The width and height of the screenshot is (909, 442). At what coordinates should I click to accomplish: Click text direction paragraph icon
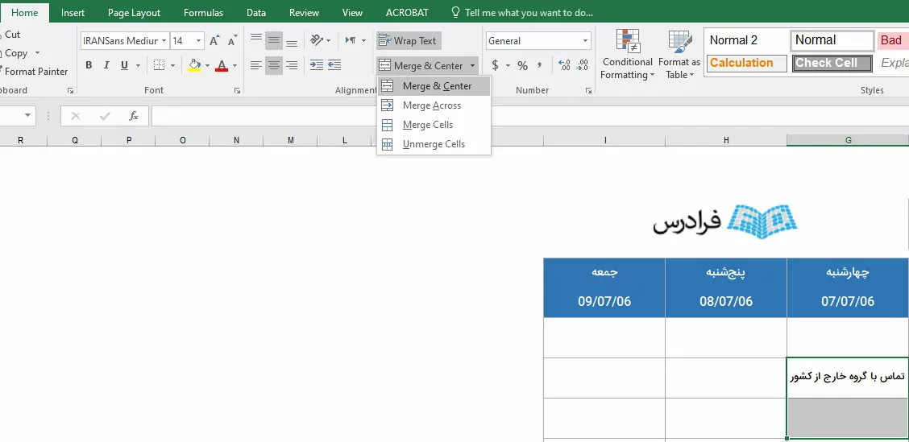click(x=351, y=40)
